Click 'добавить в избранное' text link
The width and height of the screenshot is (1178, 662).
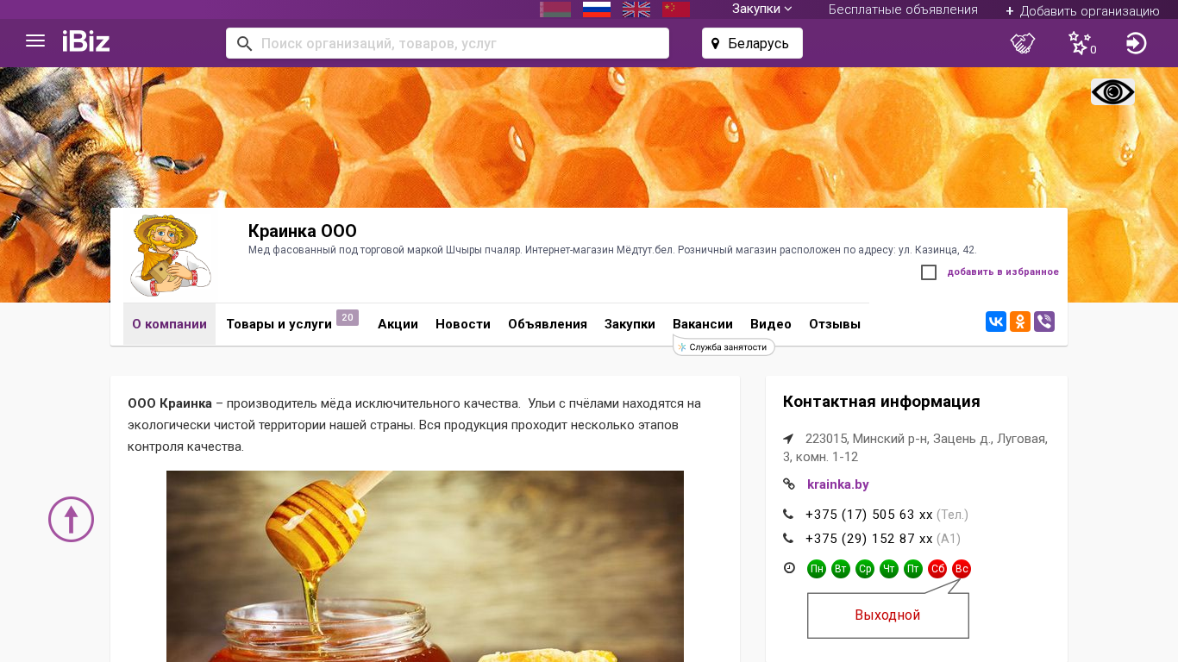point(1003,272)
